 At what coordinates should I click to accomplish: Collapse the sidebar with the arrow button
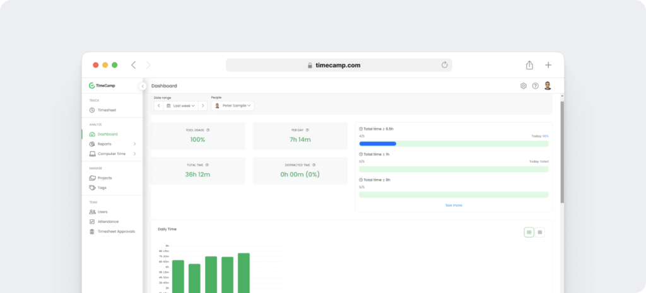(x=143, y=86)
